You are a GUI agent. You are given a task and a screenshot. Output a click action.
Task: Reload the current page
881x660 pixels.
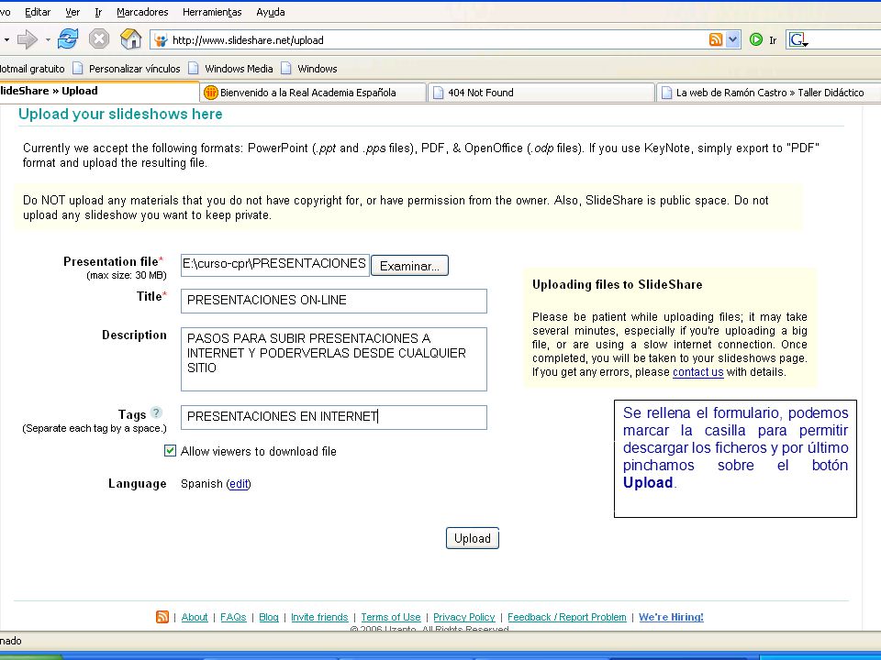coord(68,39)
